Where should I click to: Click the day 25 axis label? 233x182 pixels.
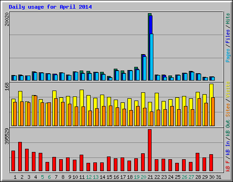pos(177,177)
